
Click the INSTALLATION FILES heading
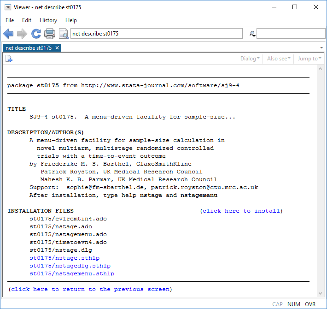[x=41, y=211]
